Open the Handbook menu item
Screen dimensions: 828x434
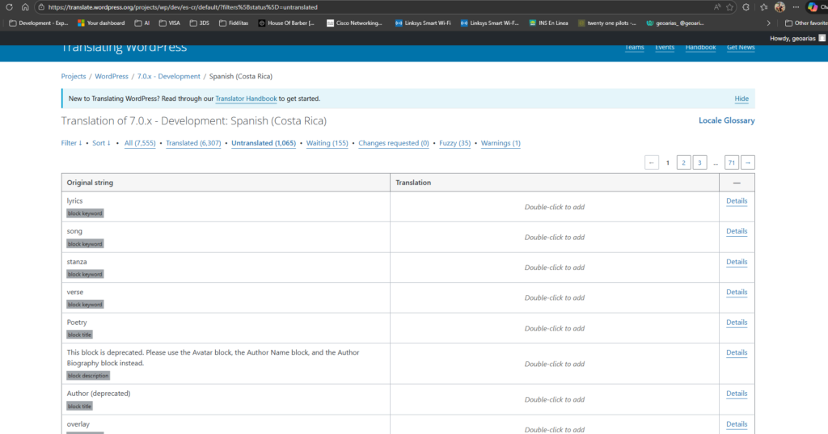click(700, 48)
